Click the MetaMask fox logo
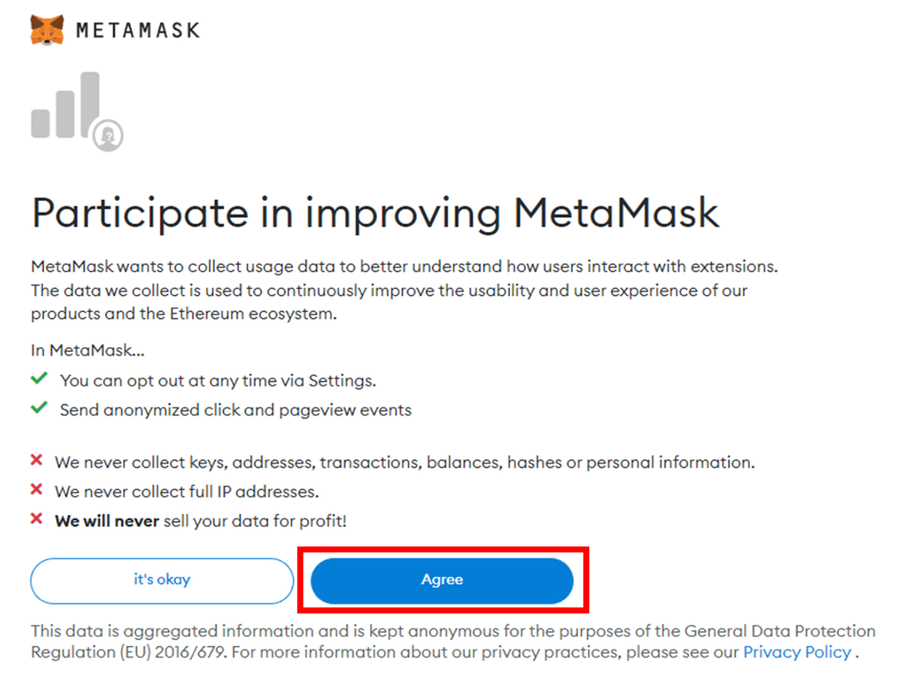 click(46, 30)
